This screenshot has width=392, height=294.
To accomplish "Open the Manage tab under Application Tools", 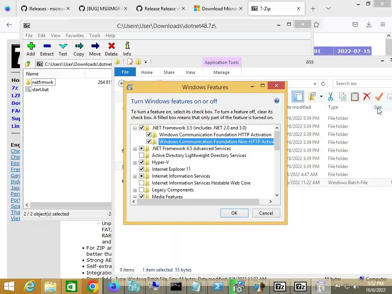I will click(x=222, y=72).
